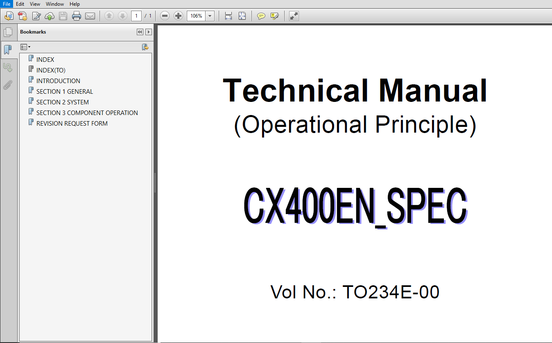Image resolution: width=552 pixels, height=343 pixels.
Task: Go to next page arrow
Action: [122, 16]
